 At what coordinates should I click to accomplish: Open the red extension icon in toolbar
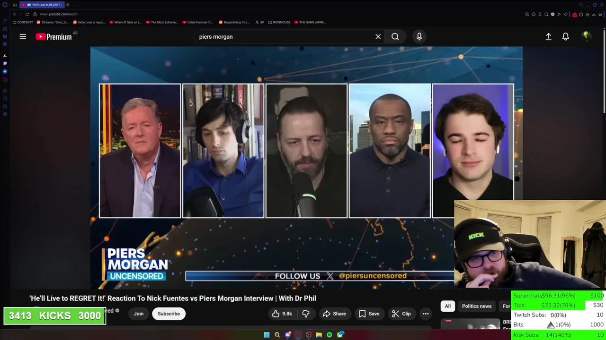[575, 15]
